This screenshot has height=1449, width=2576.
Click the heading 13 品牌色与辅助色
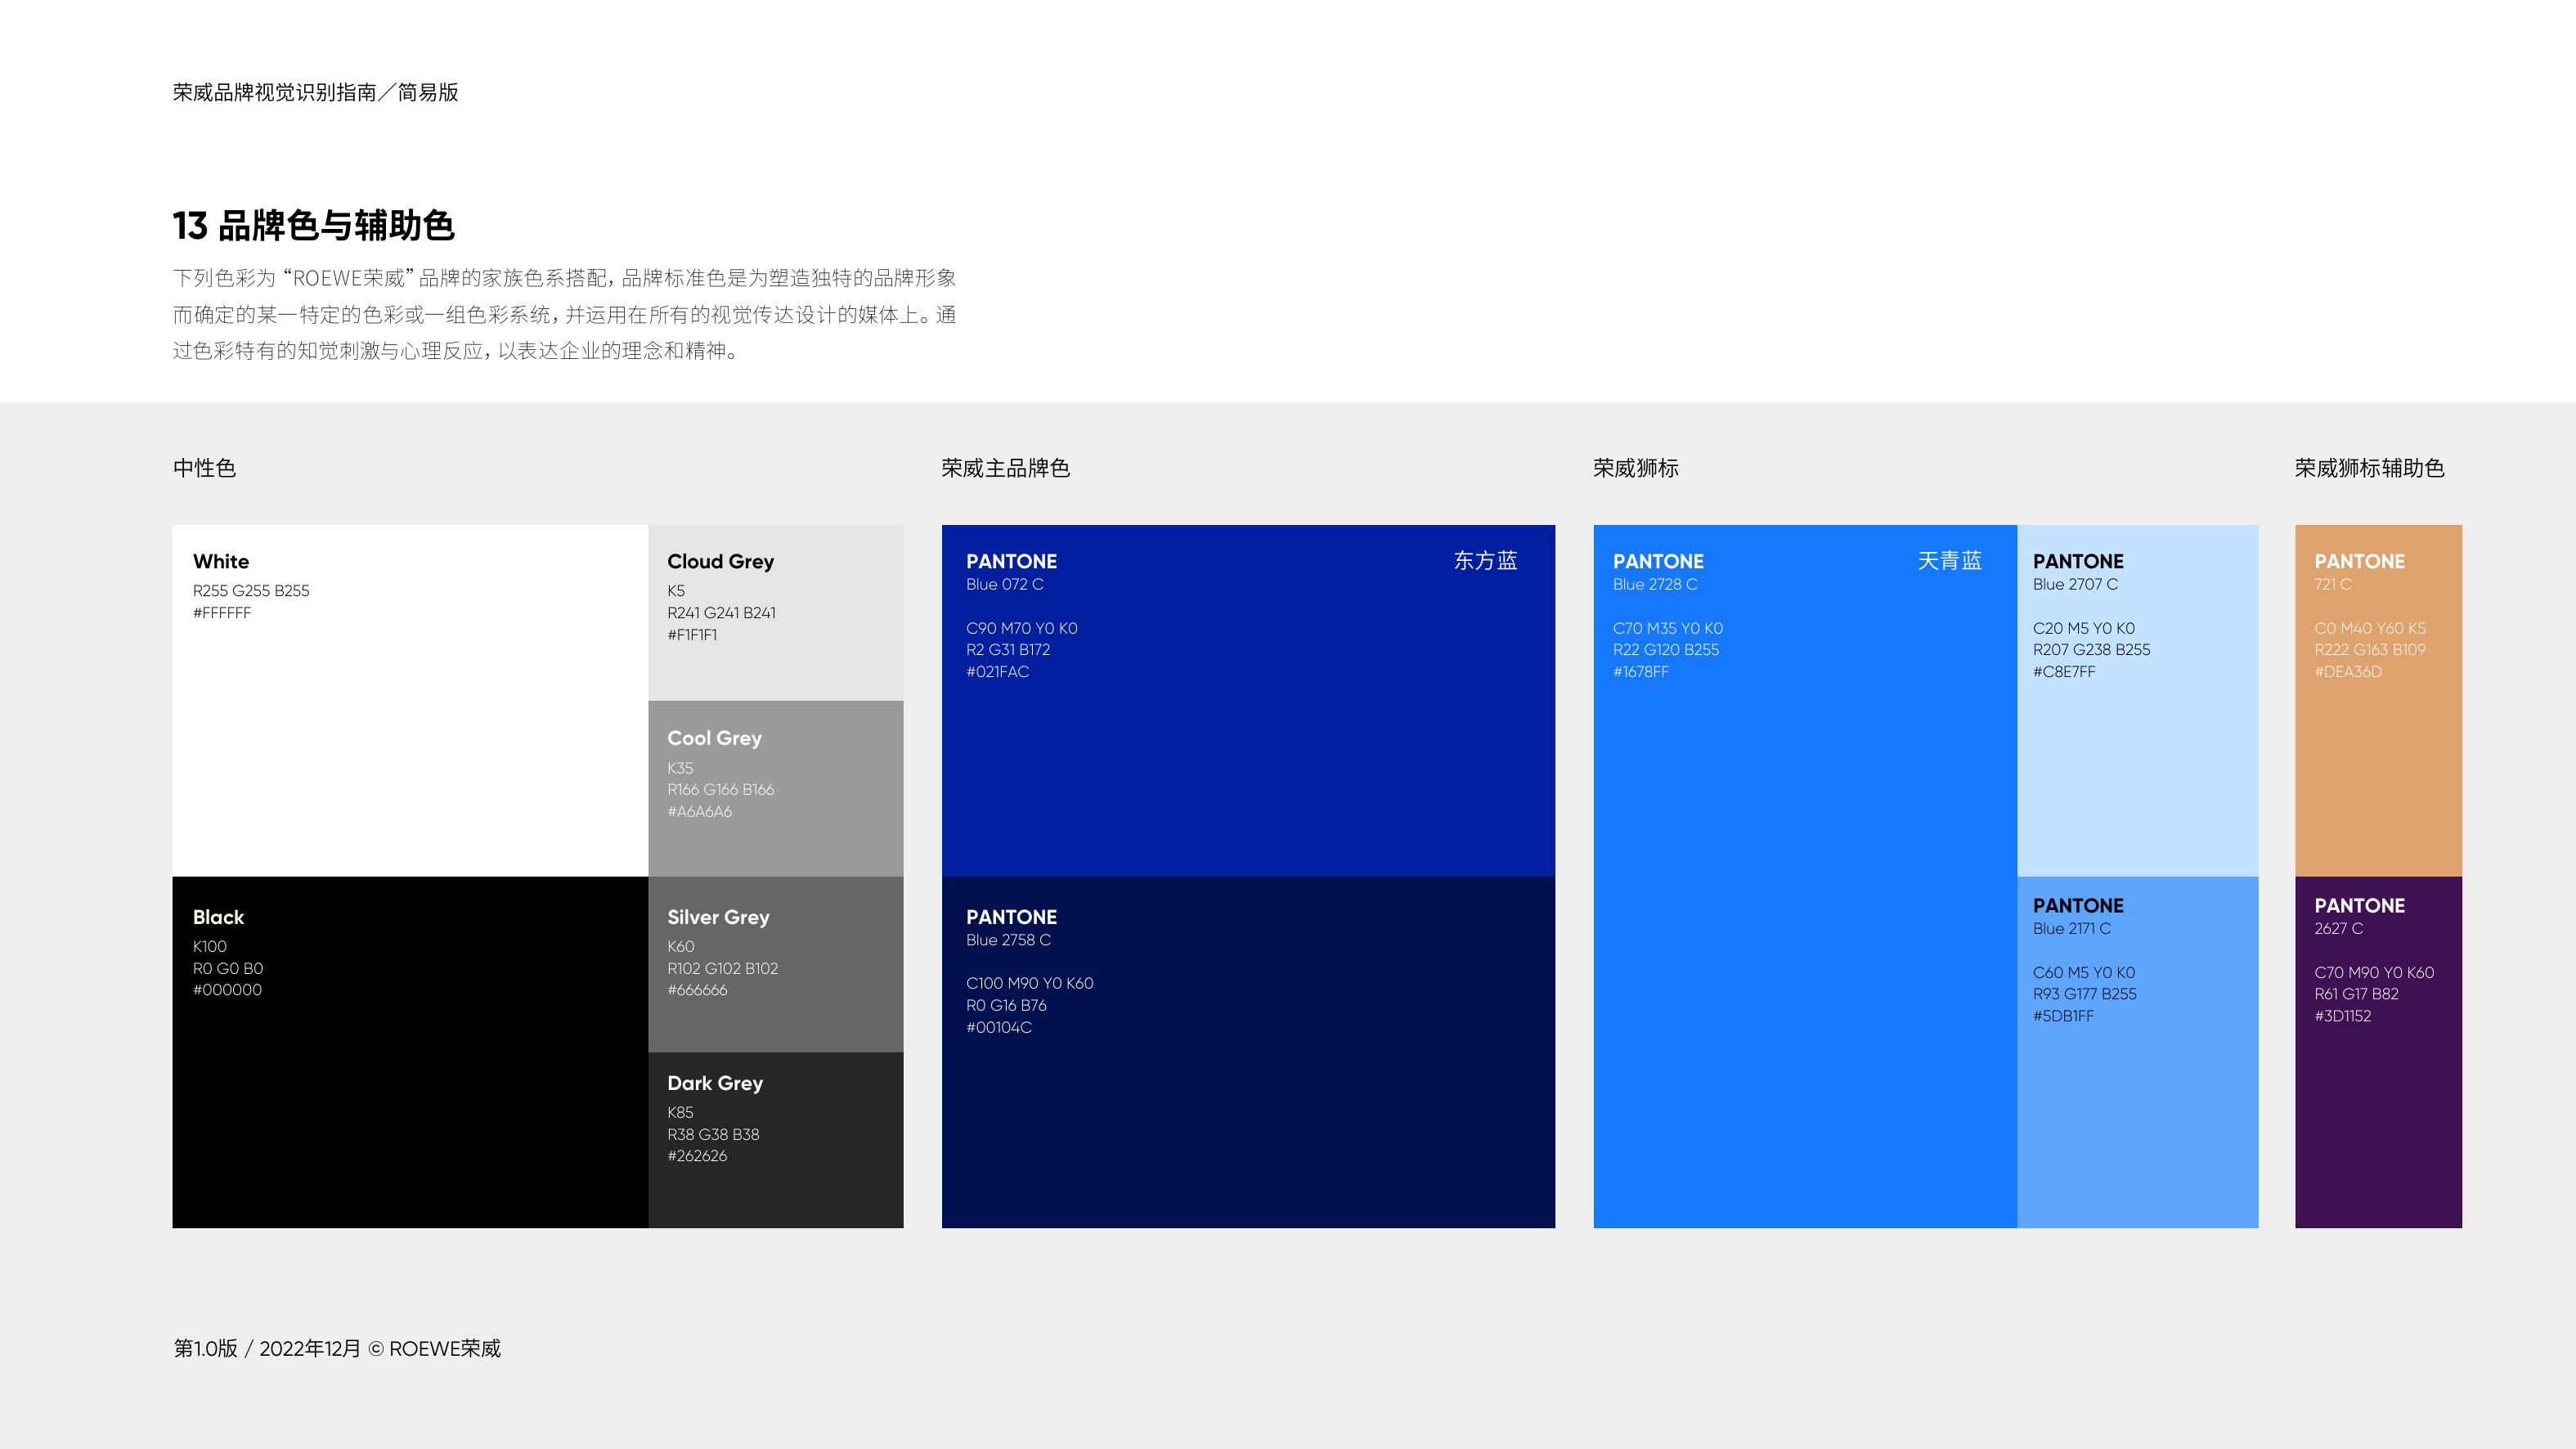(x=314, y=226)
